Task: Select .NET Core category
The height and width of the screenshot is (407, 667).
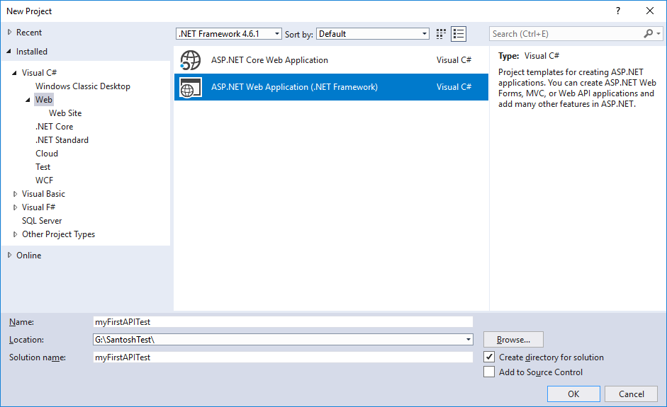Action: click(x=55, y=127)
